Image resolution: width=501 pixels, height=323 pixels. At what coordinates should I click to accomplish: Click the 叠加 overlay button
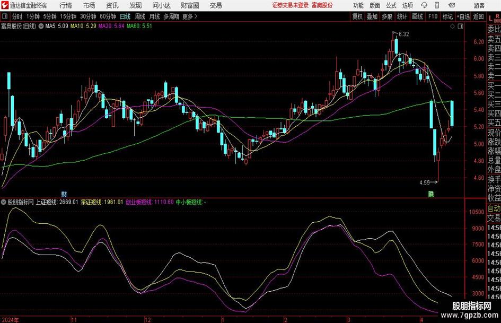pos(372,16)
